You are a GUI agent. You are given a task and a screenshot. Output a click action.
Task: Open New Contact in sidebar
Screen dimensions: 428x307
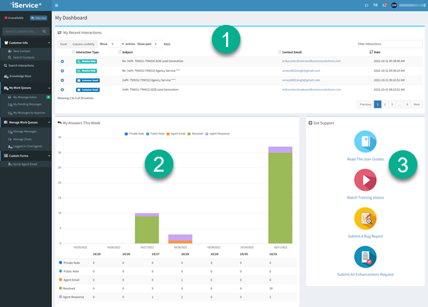19,51
